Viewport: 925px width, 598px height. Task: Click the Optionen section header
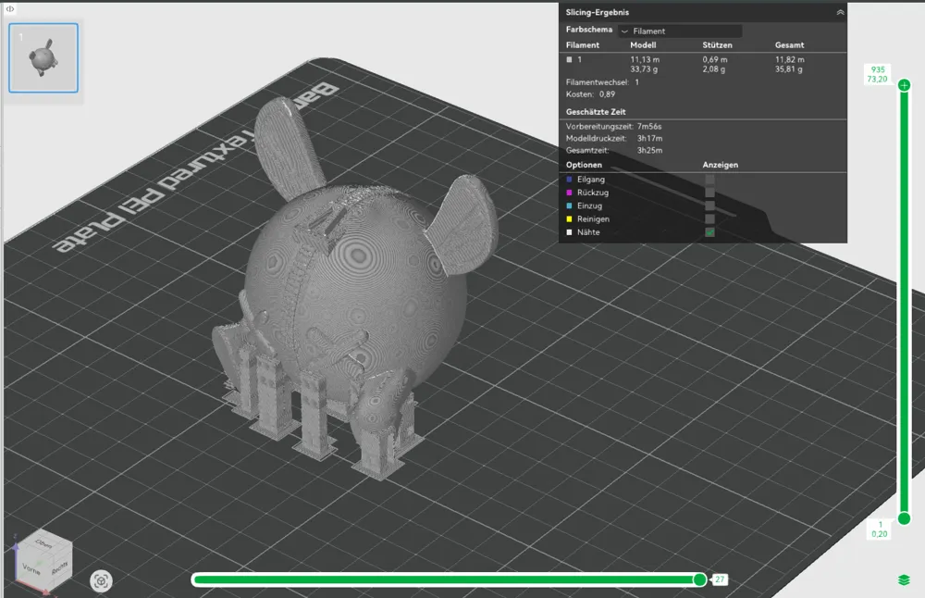click(x=584, y=165)
